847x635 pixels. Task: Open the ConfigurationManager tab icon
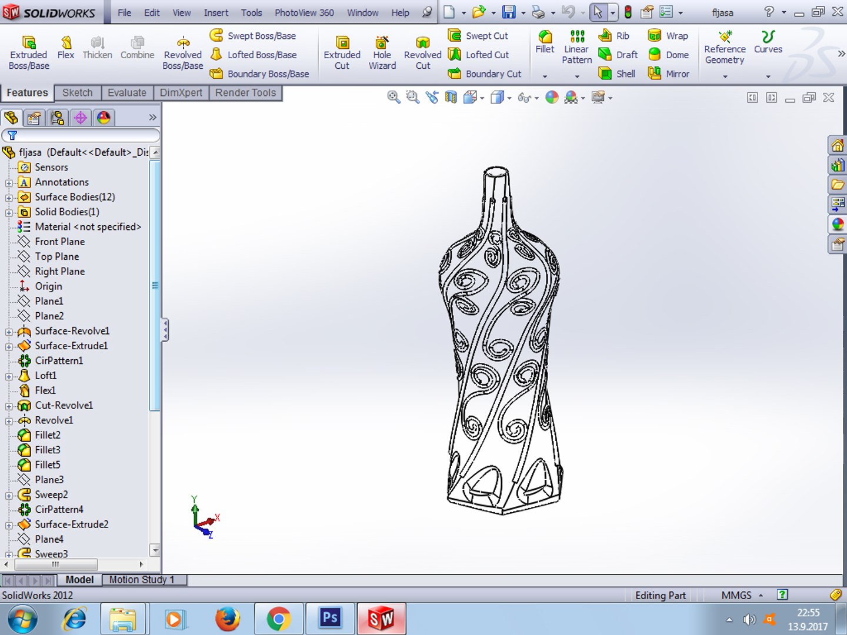(x=57, y=118)
